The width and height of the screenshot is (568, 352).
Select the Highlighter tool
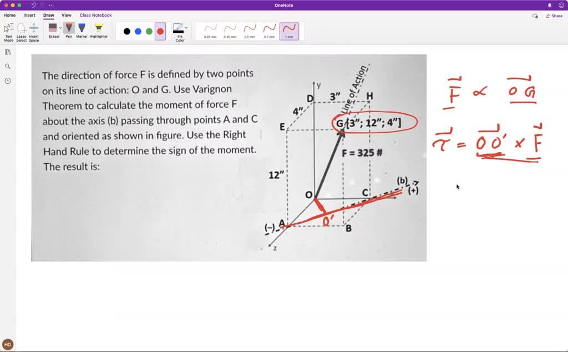coord(99,28)
